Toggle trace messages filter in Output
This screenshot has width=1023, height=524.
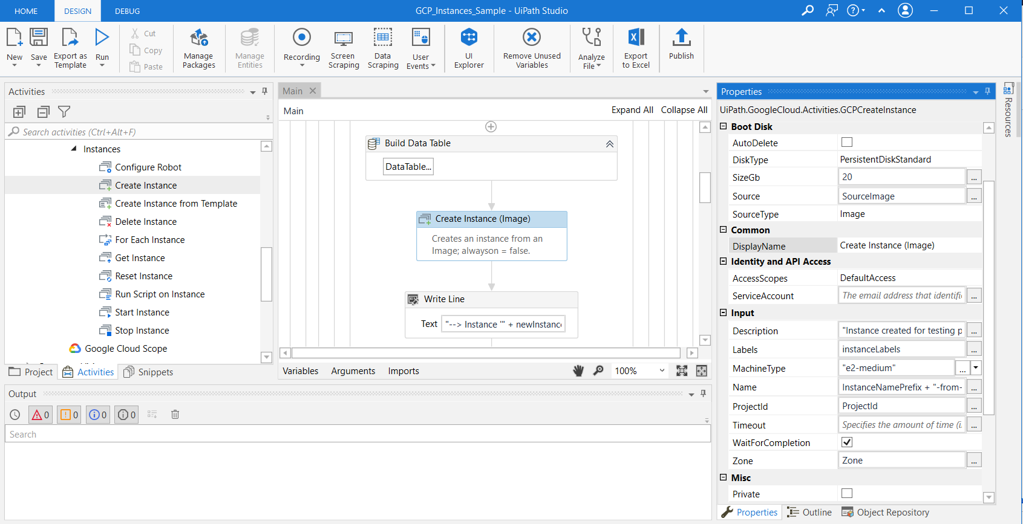tap(126, 415)
